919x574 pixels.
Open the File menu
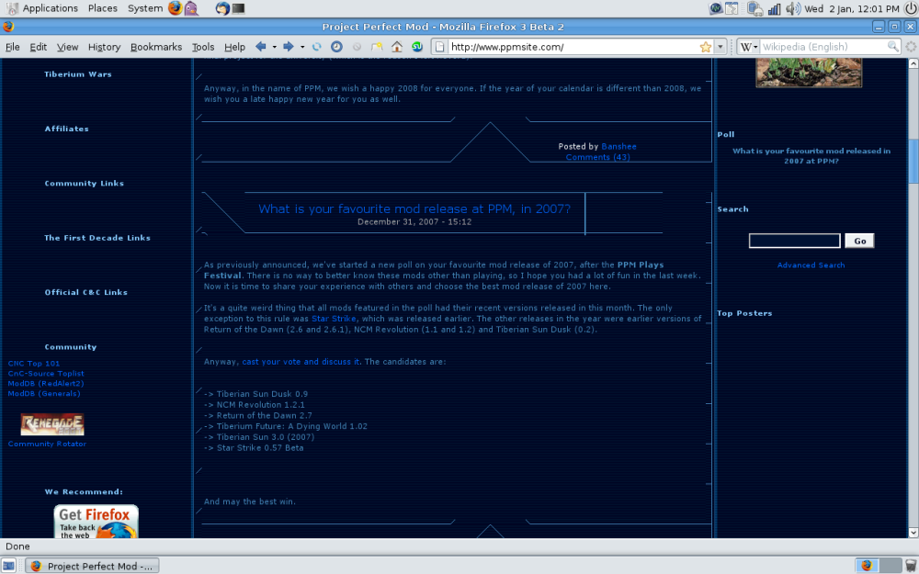pyautogui.click(x=12, y=47)
